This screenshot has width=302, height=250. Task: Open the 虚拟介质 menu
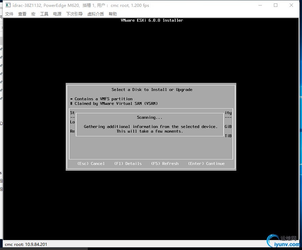[x=96, y=14]
